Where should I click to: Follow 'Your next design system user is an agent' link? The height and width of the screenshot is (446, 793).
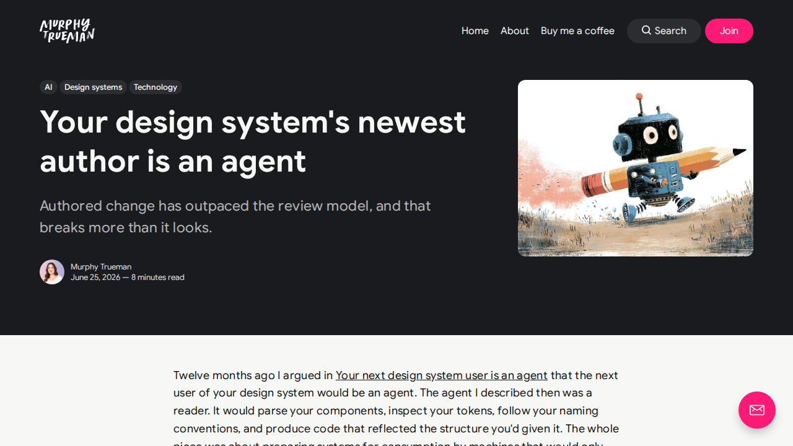(442, 375)
